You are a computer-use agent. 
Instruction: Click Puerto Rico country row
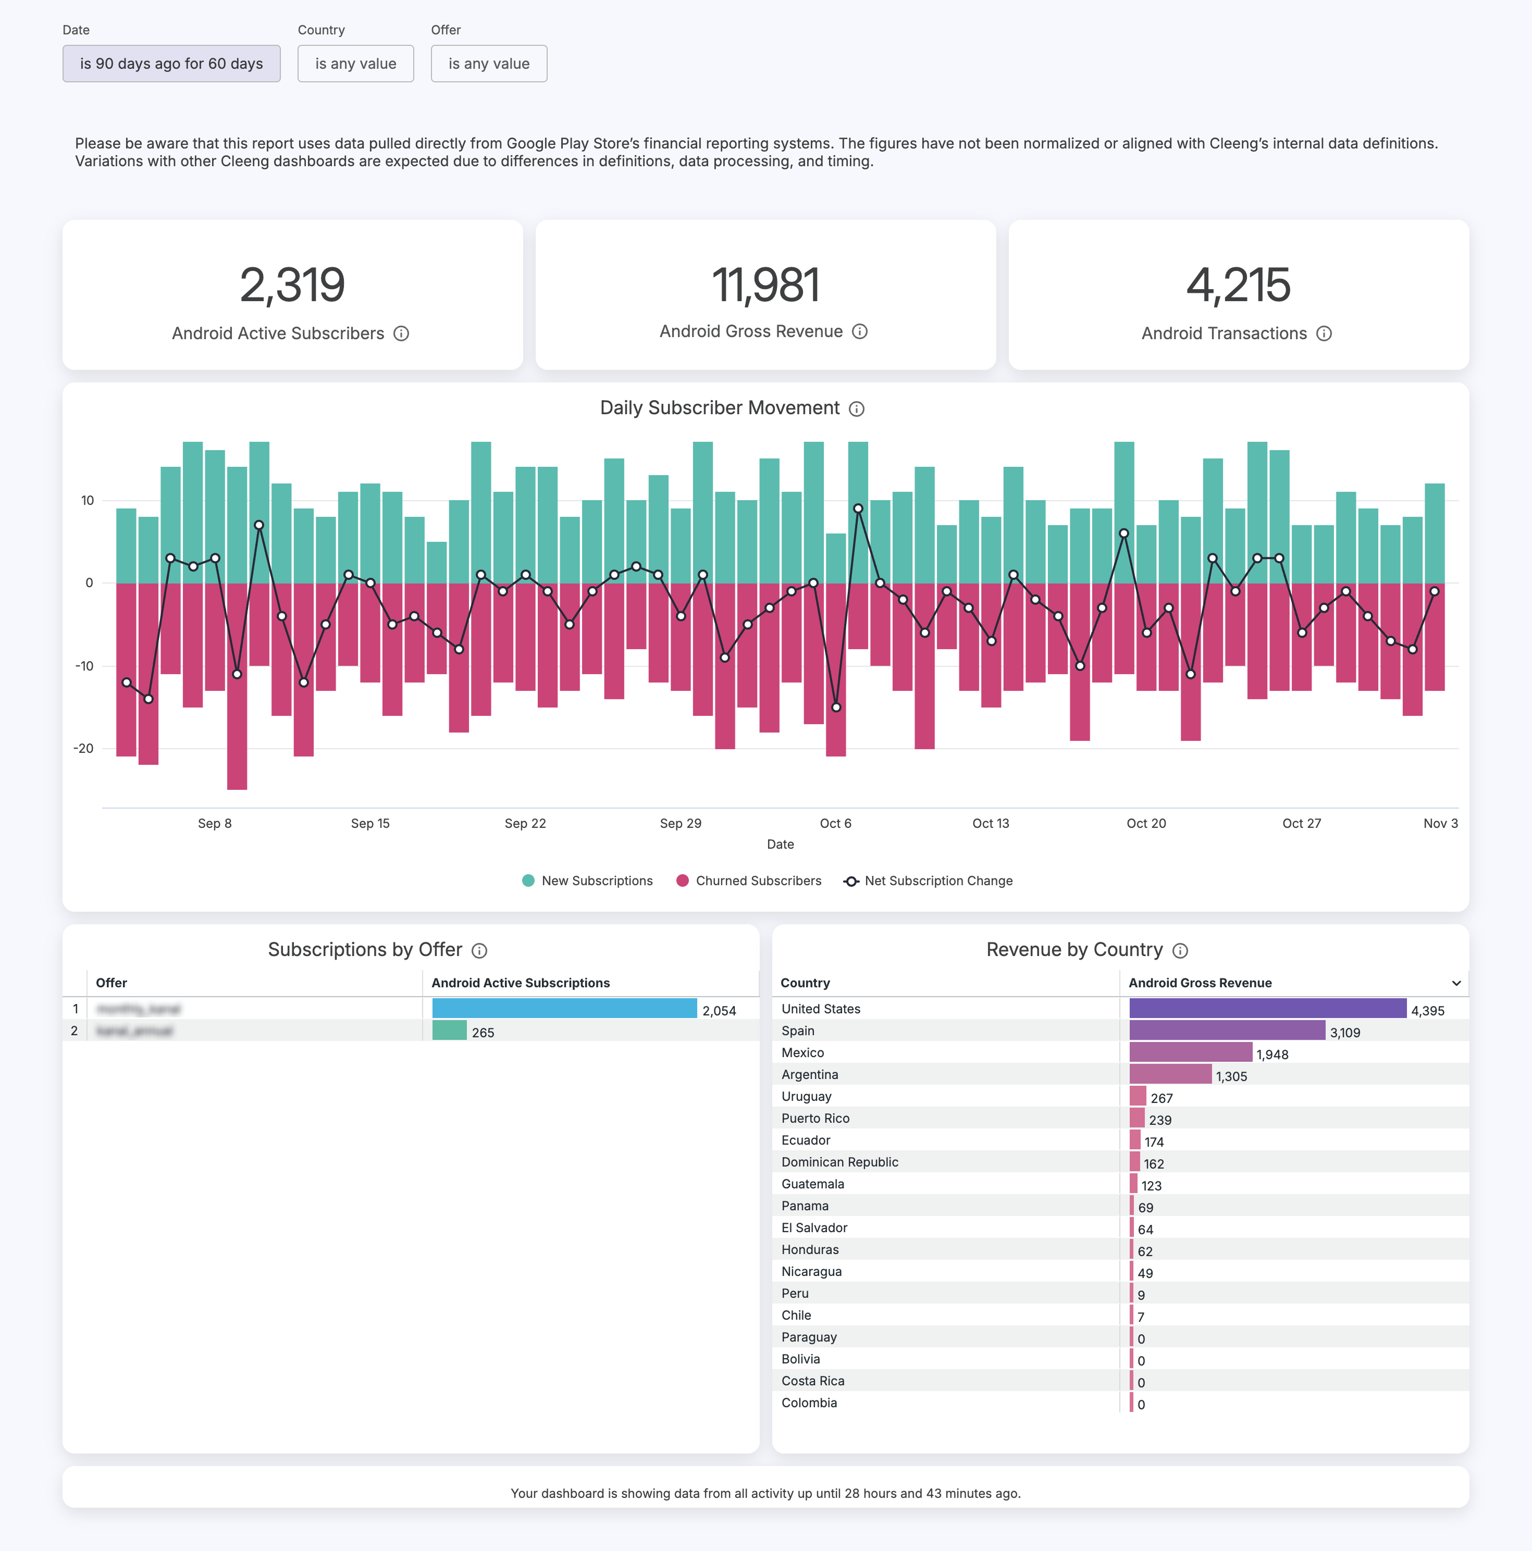(1121, 1118)
